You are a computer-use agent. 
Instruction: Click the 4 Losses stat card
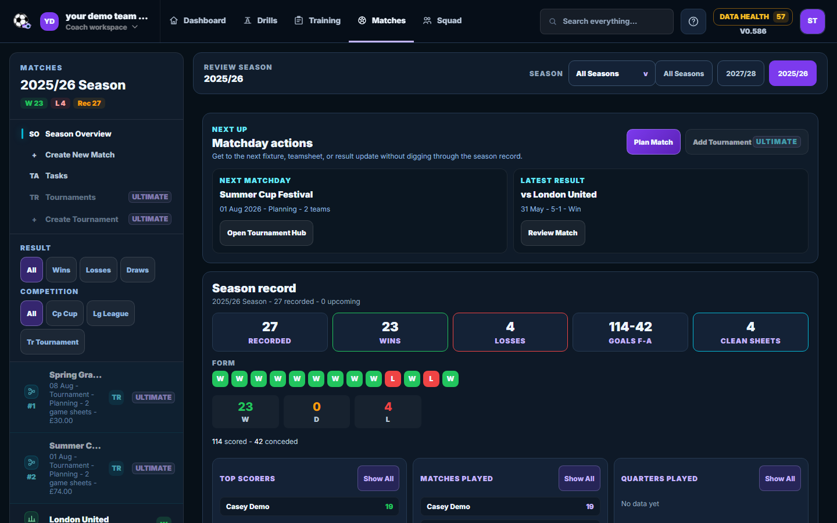tap(510, 332)
